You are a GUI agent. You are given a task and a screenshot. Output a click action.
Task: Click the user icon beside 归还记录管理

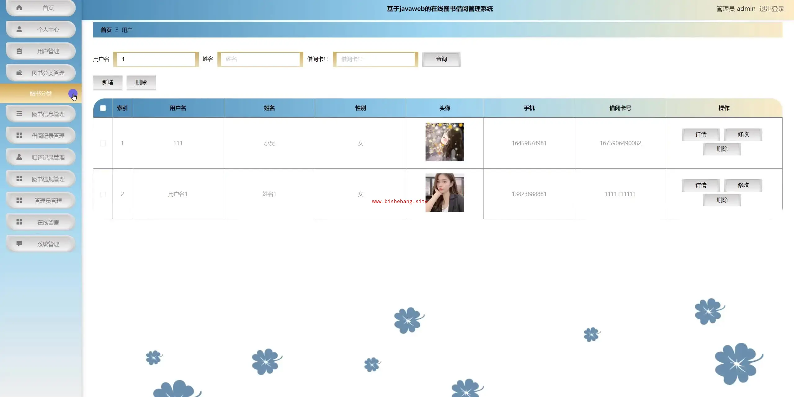coord(19,157)
